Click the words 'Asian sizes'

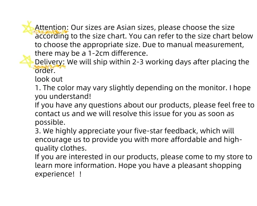(136, 27)
